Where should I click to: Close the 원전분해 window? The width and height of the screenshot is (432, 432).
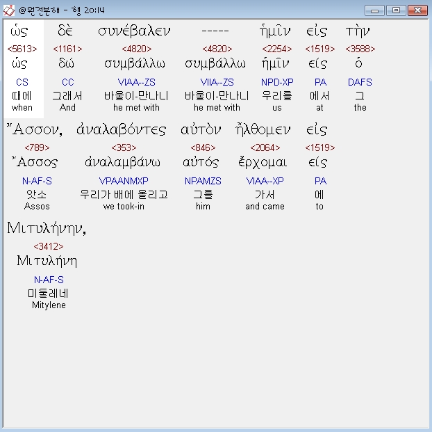(x=417, y=10)
